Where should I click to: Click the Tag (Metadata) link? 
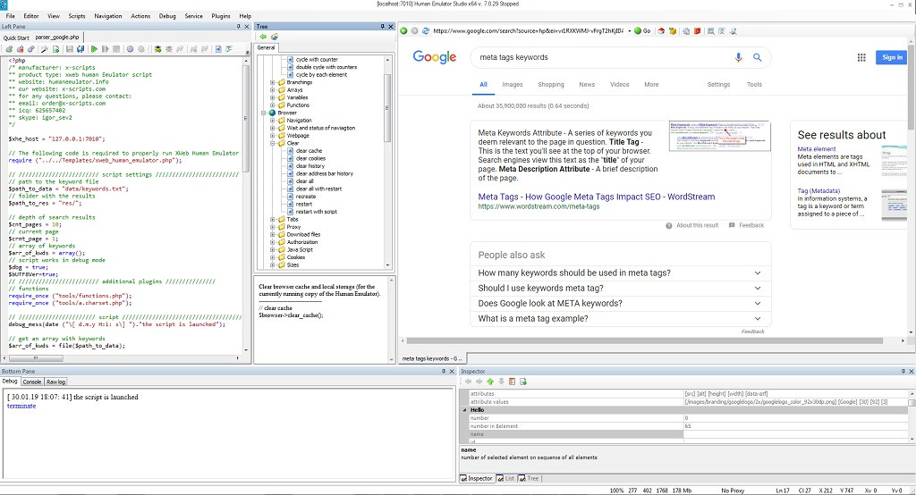pos(818,191)
